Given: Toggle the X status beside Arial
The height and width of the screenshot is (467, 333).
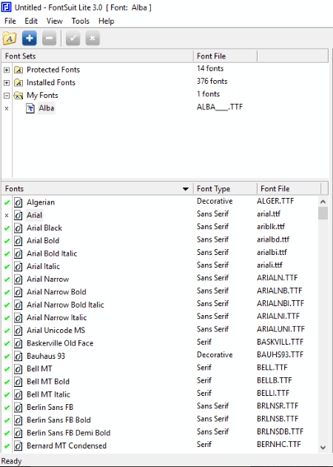Looking at the screenshot, I should [x=7, y=215].
